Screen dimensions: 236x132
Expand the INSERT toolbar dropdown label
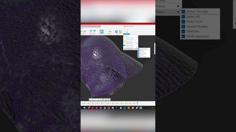(x=118, y=34)
